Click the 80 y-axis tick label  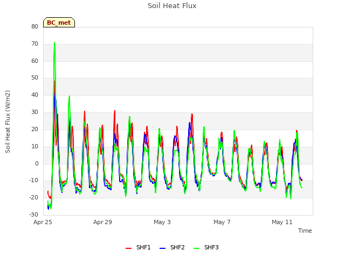pos(34,26)
